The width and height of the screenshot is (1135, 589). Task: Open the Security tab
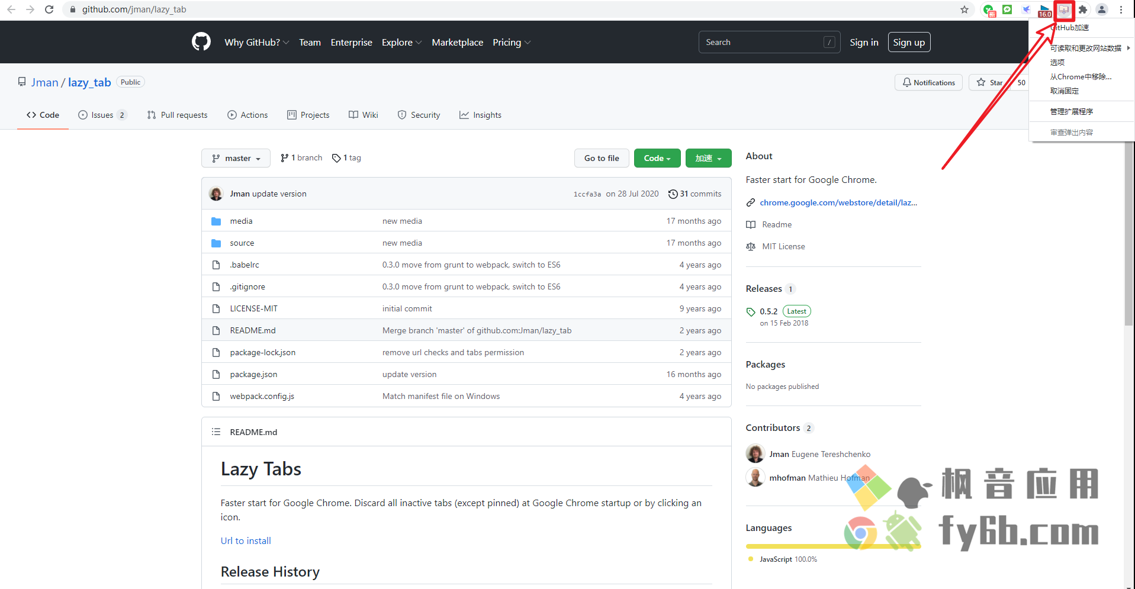[x=419, y=115]
